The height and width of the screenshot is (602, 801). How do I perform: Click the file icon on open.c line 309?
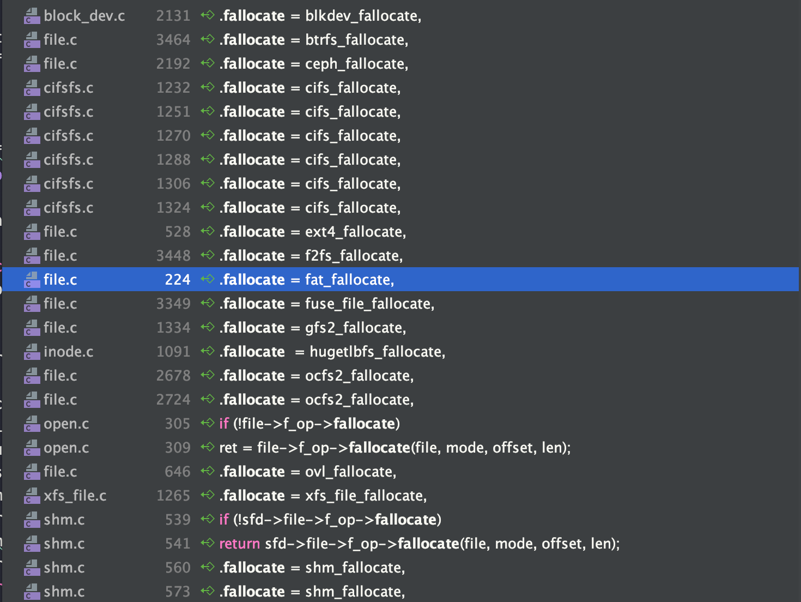click(32, 448)
